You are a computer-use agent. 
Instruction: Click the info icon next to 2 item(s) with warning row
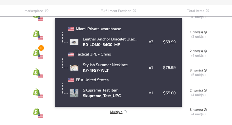(205, 51)
